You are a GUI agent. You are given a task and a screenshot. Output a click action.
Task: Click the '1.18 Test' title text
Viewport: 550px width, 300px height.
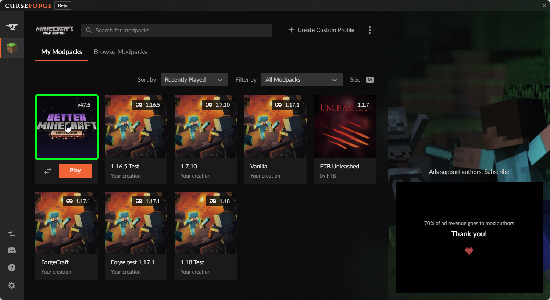click(x=192, y=262)
